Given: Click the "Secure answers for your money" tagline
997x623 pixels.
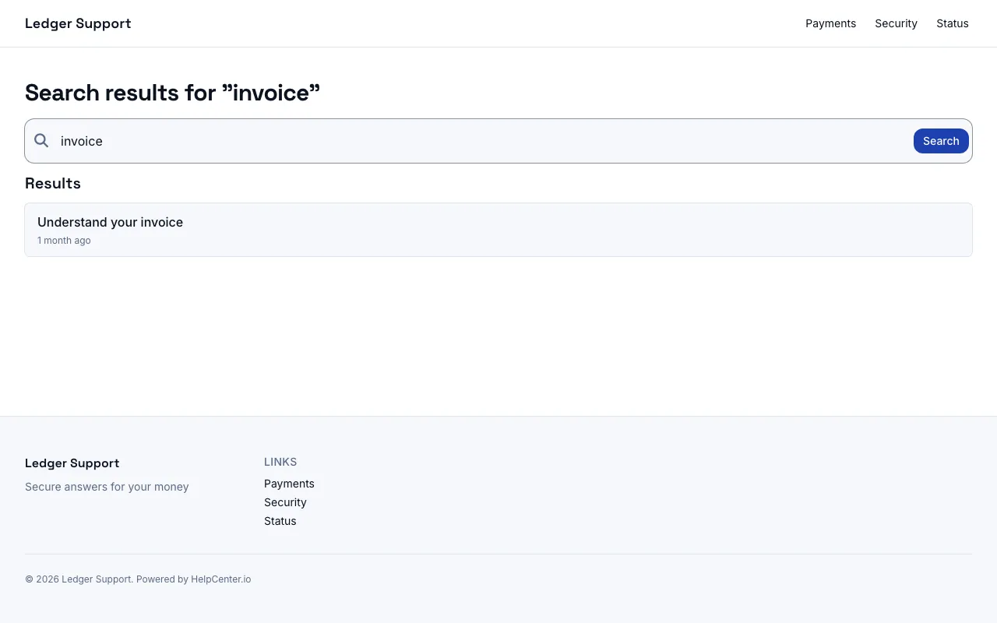Looking at the screenshot, I should coord(107,487).
